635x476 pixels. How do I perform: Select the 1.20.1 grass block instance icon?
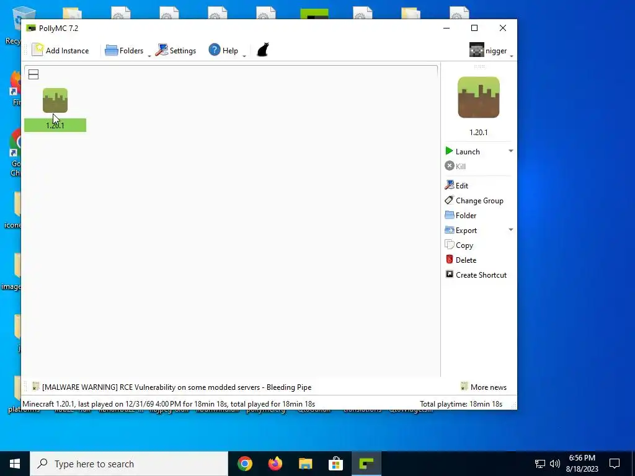pos(55,100)
